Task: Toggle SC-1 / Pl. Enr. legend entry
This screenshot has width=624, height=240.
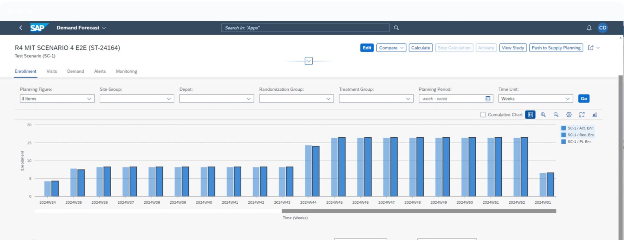Action: (x=576, y=142)
